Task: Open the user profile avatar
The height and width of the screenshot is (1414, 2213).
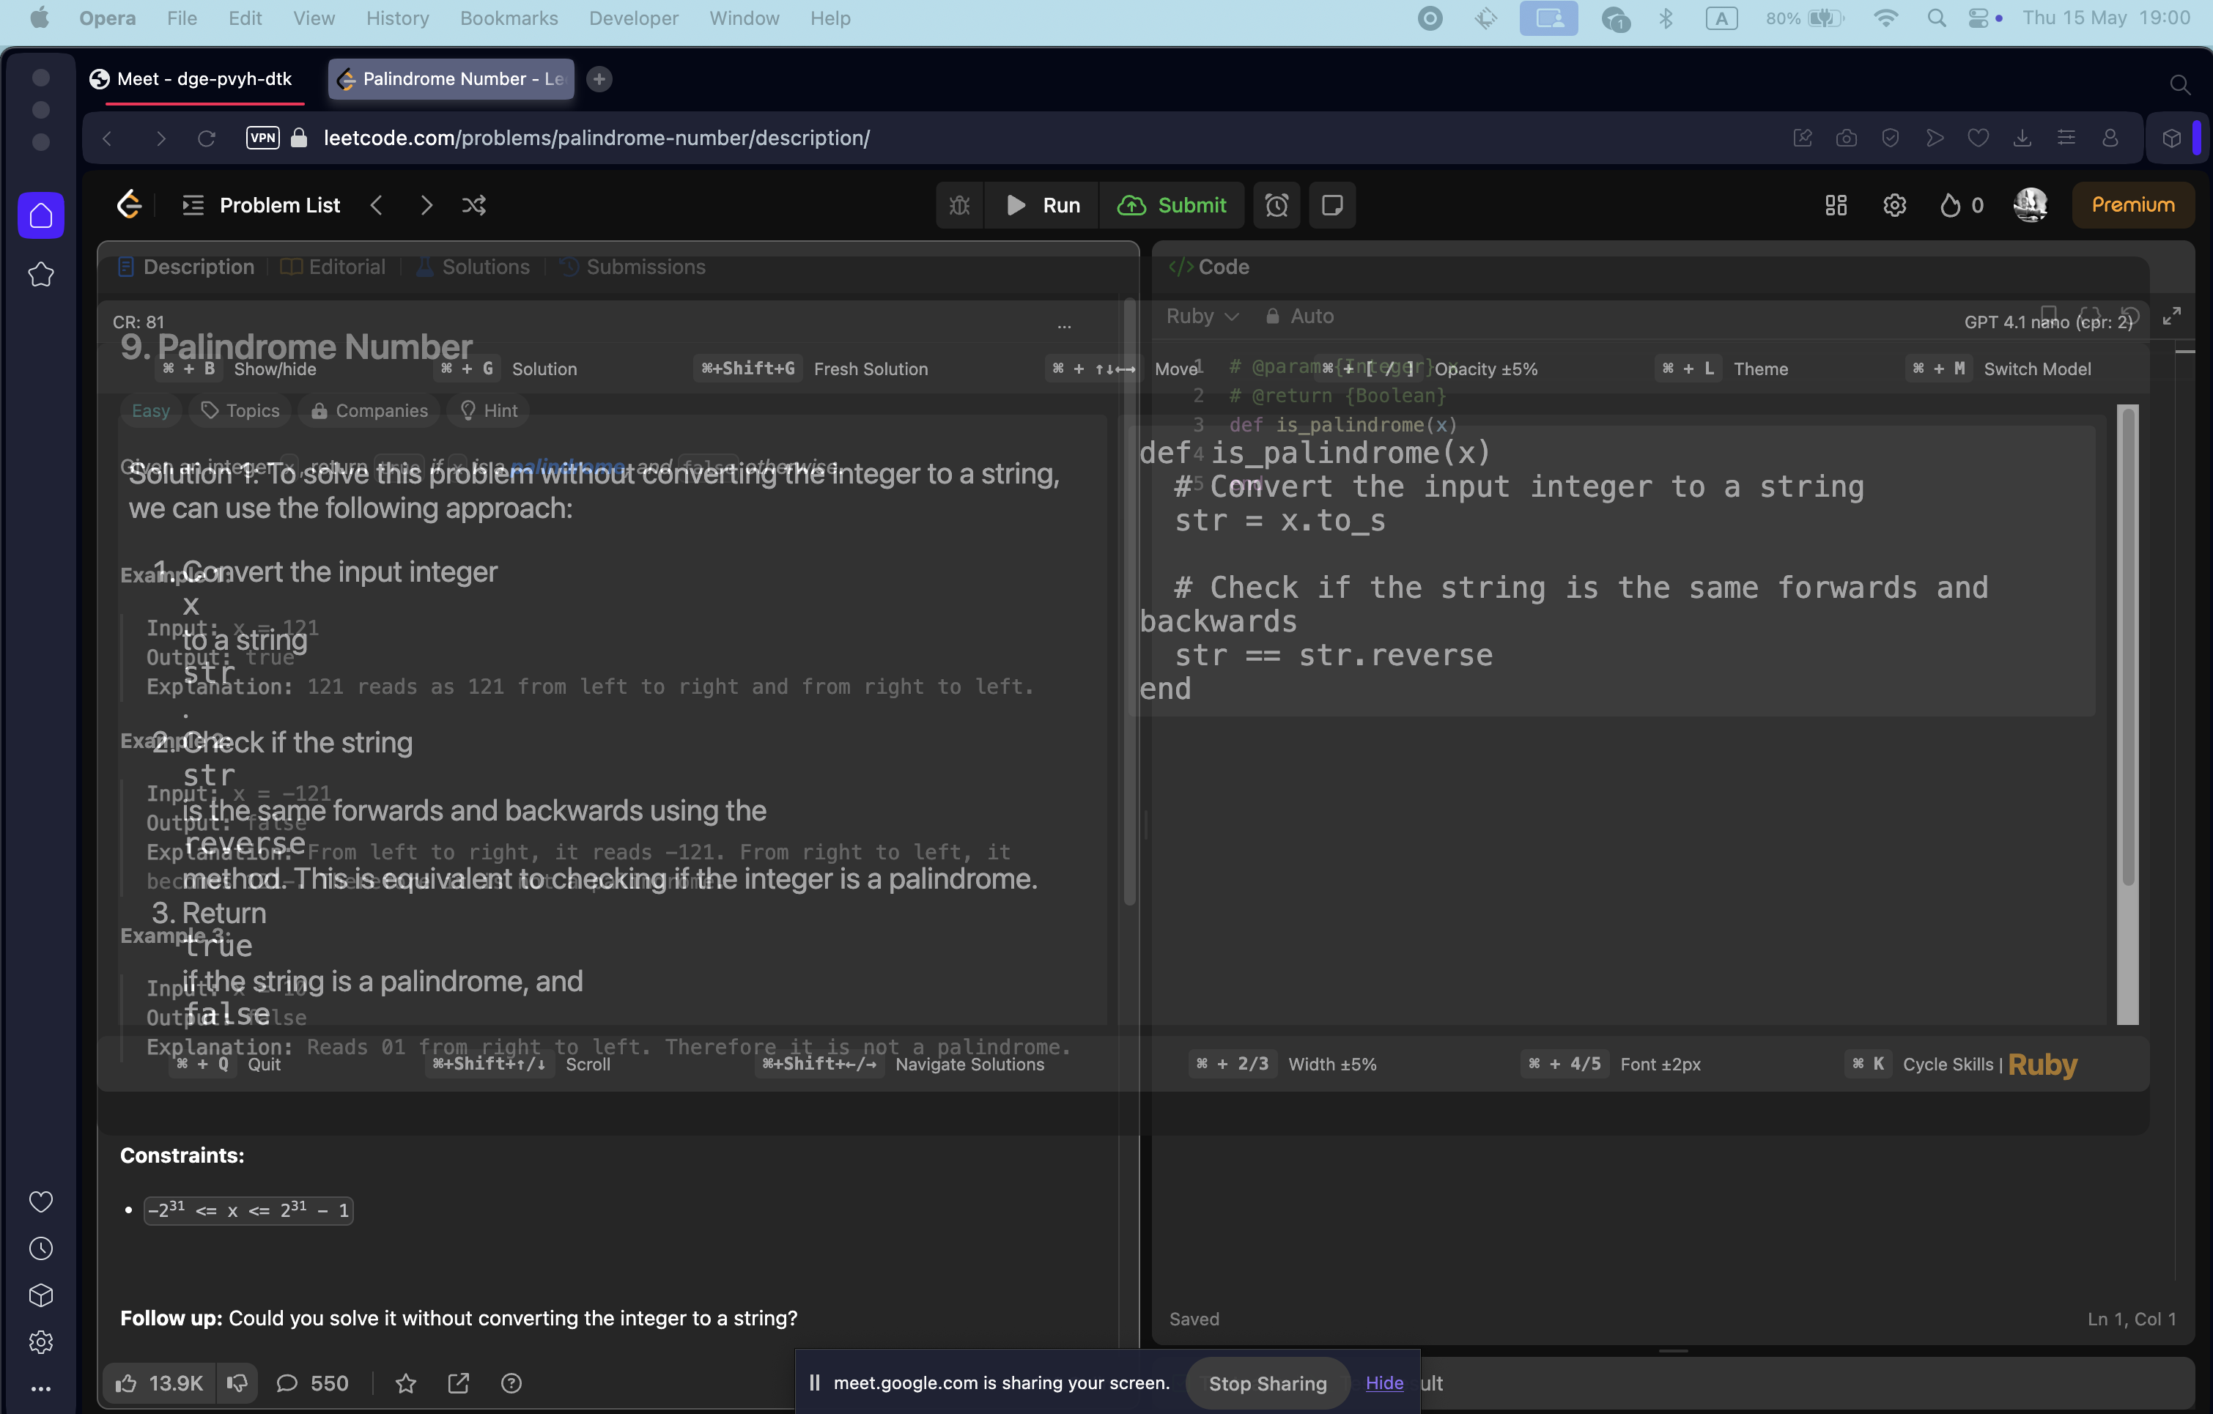Action: (x=2030, y=205)
